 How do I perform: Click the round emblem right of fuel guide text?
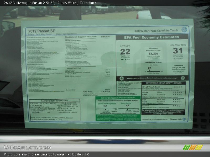tap(183, 78)
